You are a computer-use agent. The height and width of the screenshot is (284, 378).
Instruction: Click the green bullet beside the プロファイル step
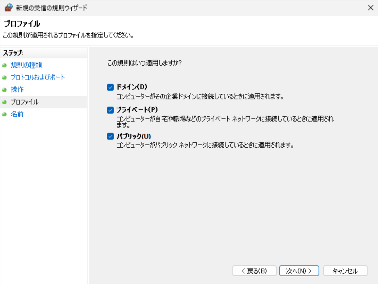pos(4,102)
